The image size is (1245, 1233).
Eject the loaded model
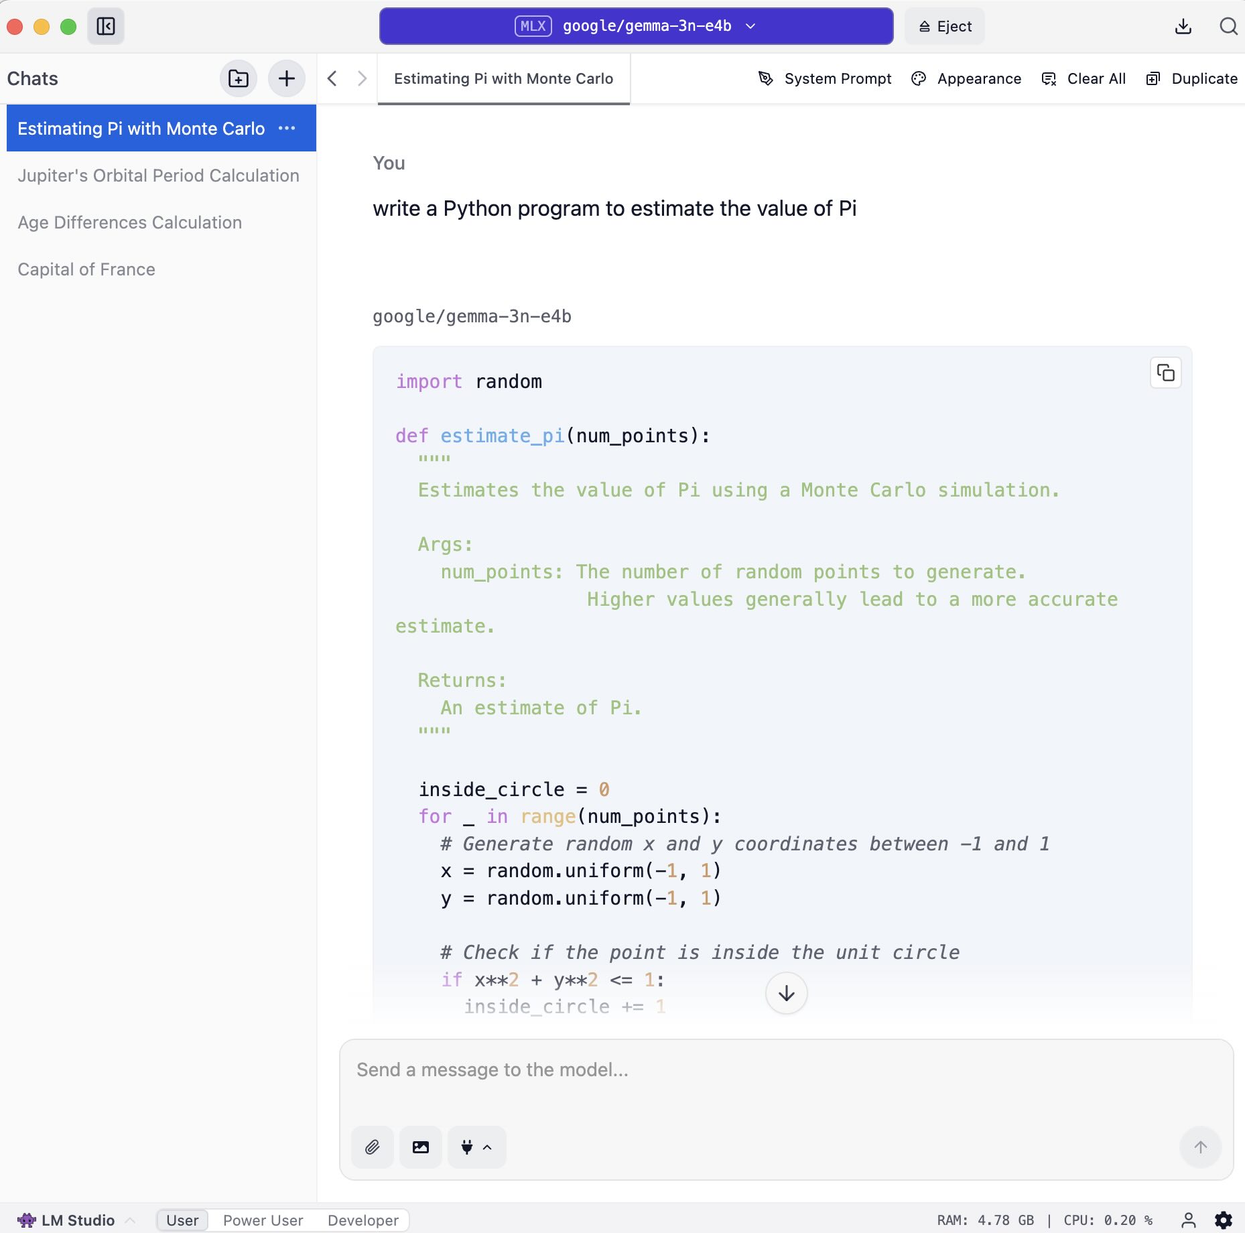944,26
